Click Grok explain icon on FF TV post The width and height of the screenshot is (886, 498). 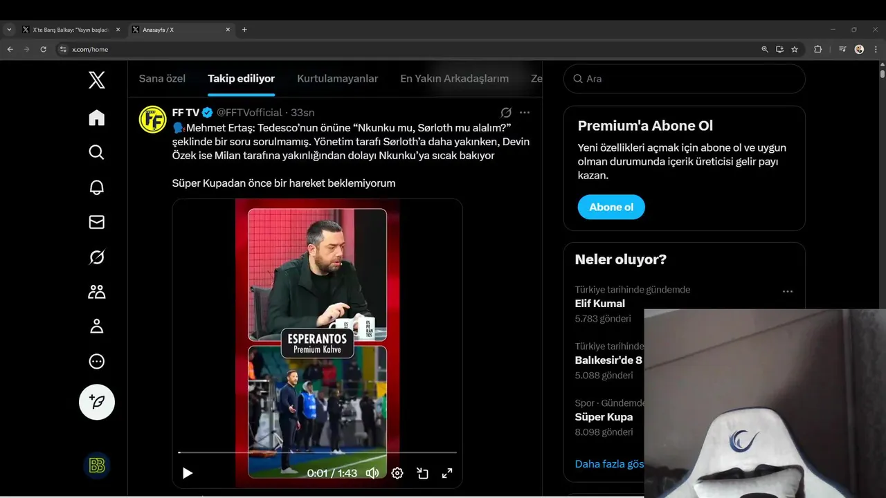pyautogui.click(x=506, y=113)
